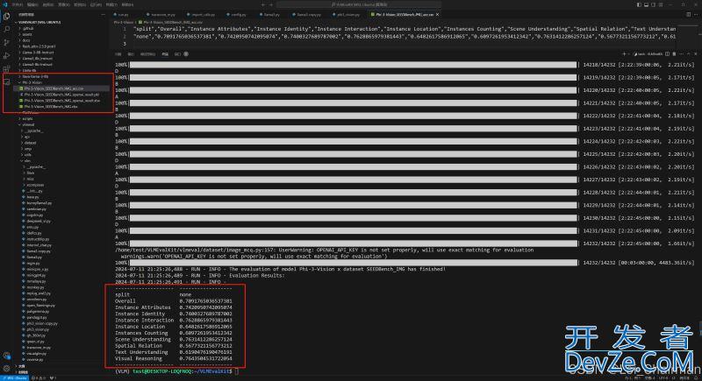Toggle the secondary side bar layout button
702x381 pixels.
pyautogui.click(x=653, y=4)
